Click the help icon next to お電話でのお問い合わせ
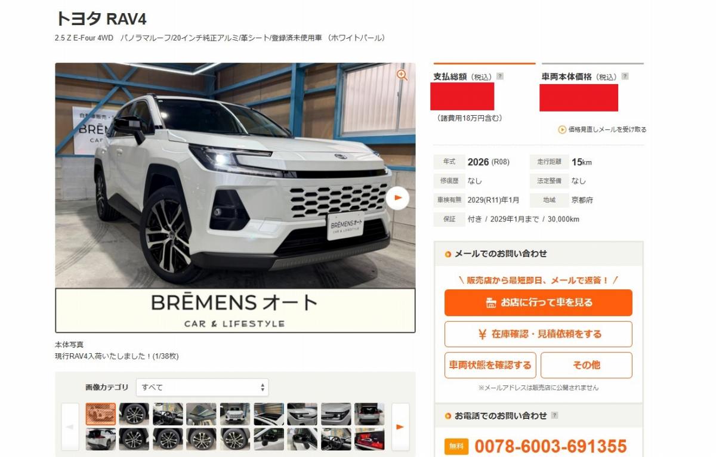Screen dimensions: 716x457 555,415
